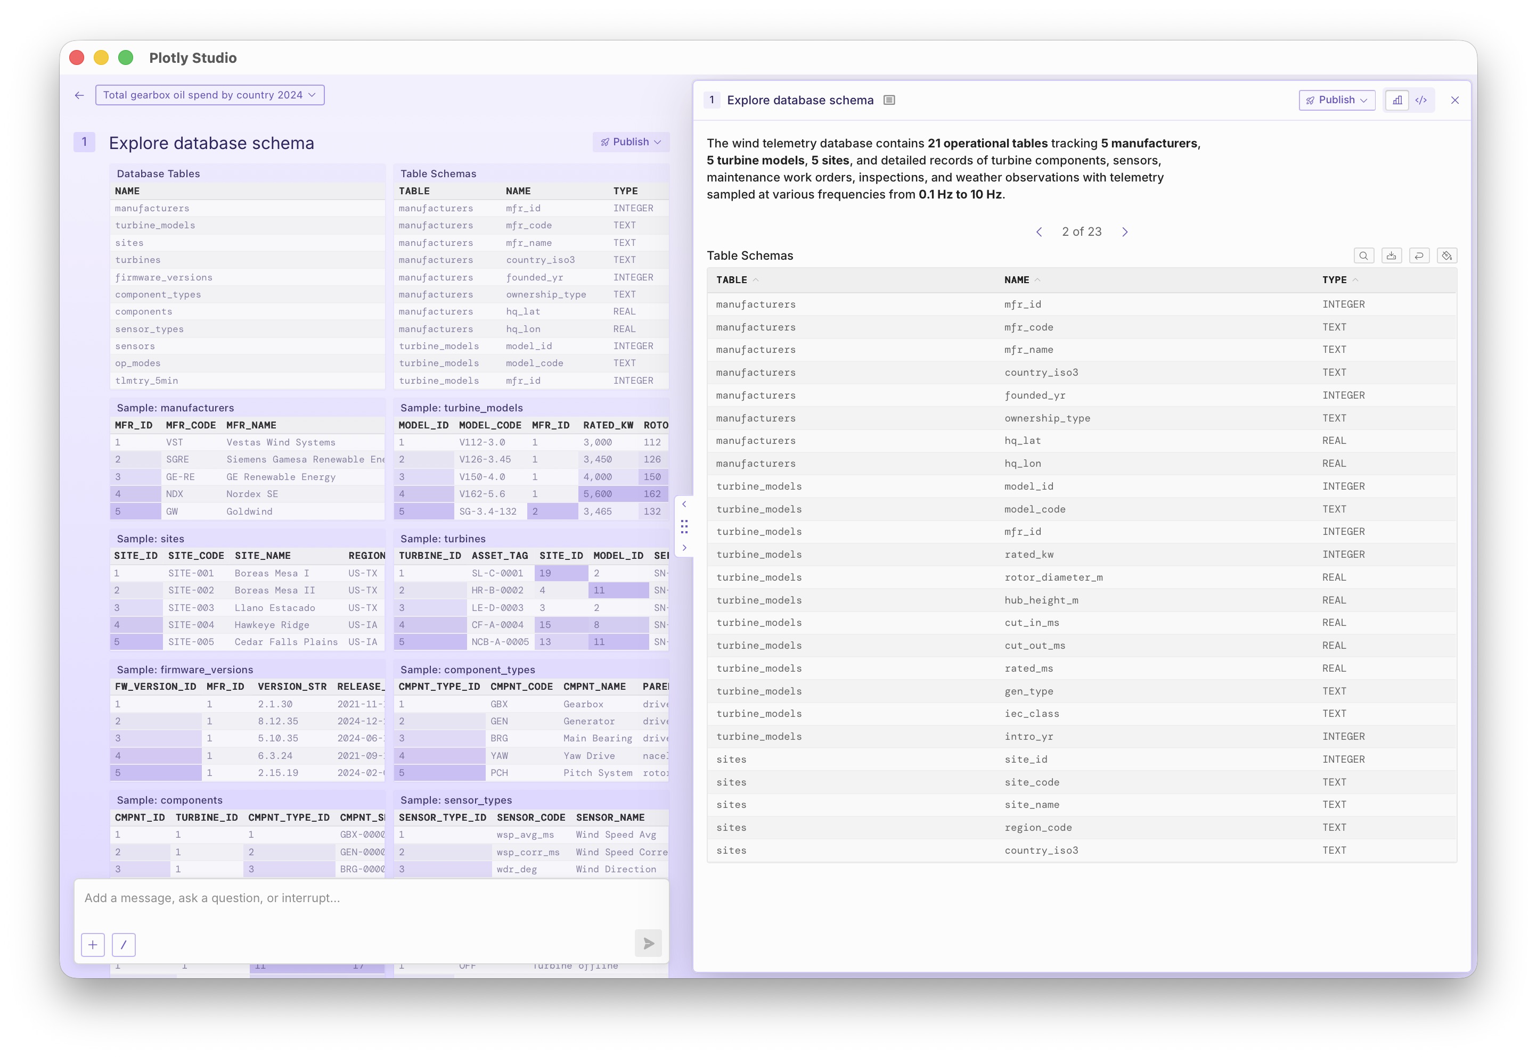
Task: Go back using the left arrow icon
Action: point(79,95)
